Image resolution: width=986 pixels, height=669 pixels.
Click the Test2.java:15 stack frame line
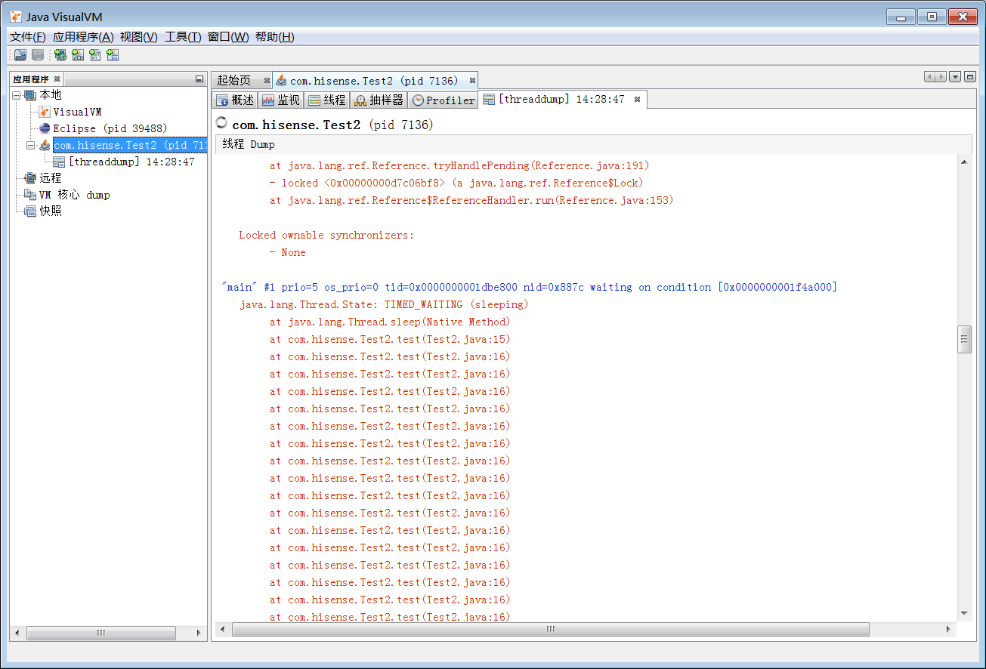click(390, 339)
